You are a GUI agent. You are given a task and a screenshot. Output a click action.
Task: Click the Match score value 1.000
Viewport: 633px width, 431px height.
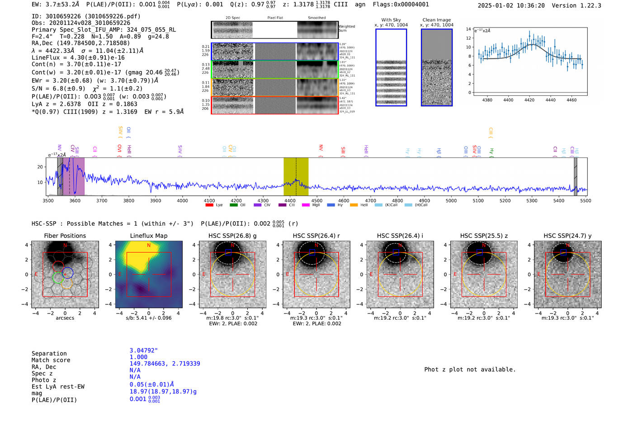pyautogui.click(x=138, y=357)
